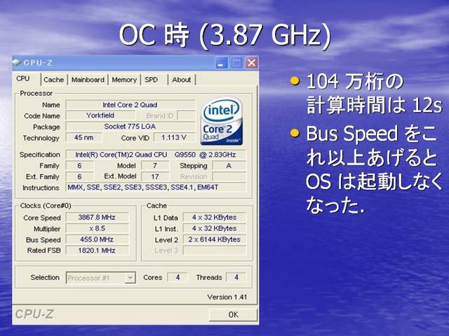The image size is (449, 336).
Task: Minimize the CPU-Z window
Action: 223,63
